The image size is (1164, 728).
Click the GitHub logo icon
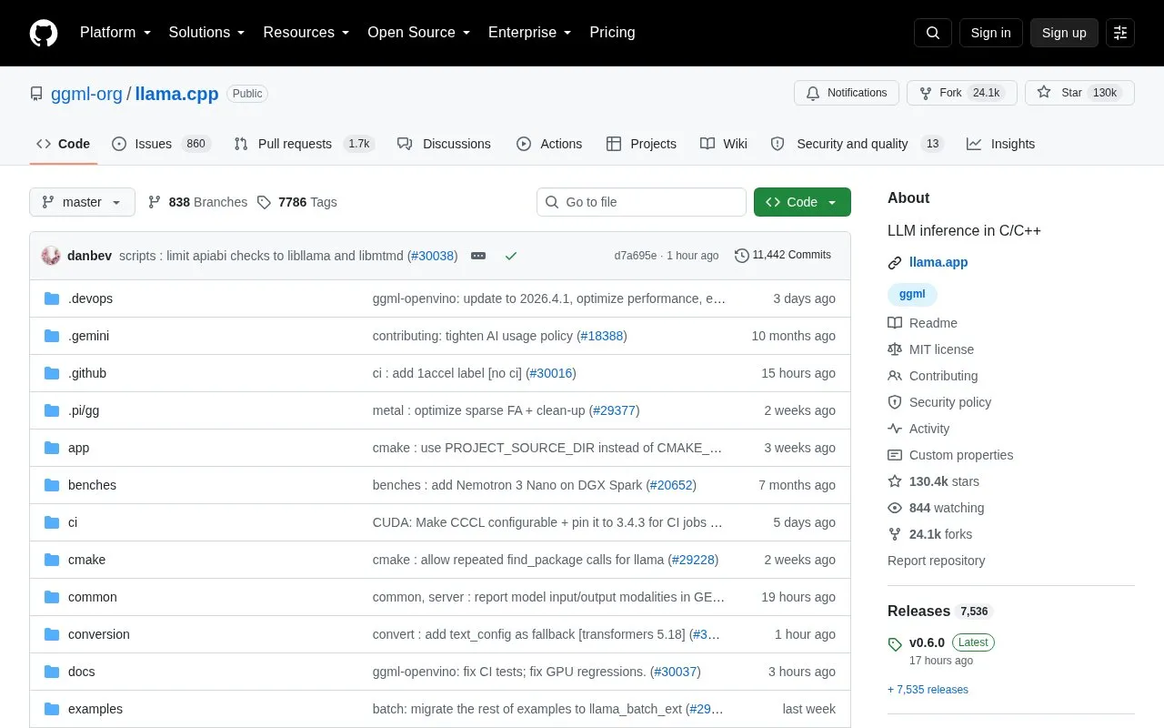[x=44, y=33]
